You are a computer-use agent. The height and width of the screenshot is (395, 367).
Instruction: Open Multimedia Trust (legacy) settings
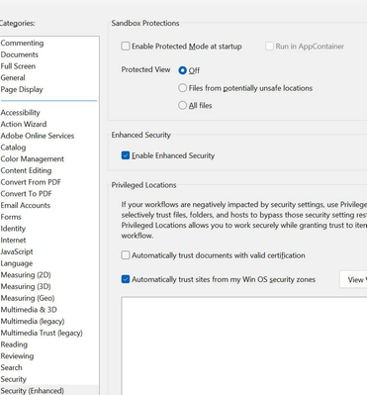42,333
